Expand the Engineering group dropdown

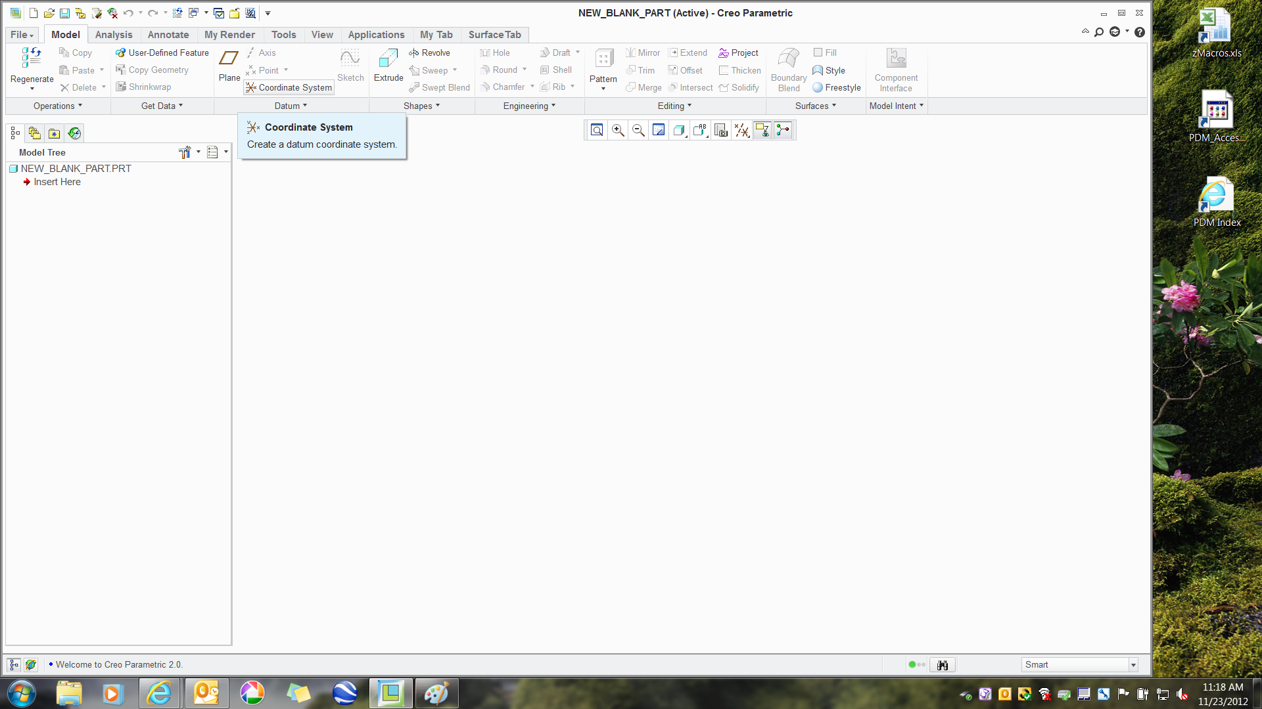pos(529,106)
